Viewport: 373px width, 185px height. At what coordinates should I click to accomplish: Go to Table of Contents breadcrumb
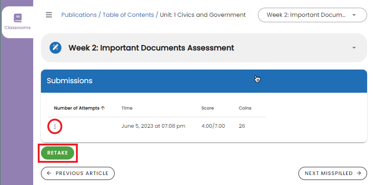coord(128,15)
